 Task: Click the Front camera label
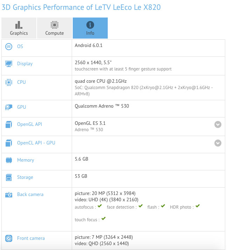click(31, 238)
